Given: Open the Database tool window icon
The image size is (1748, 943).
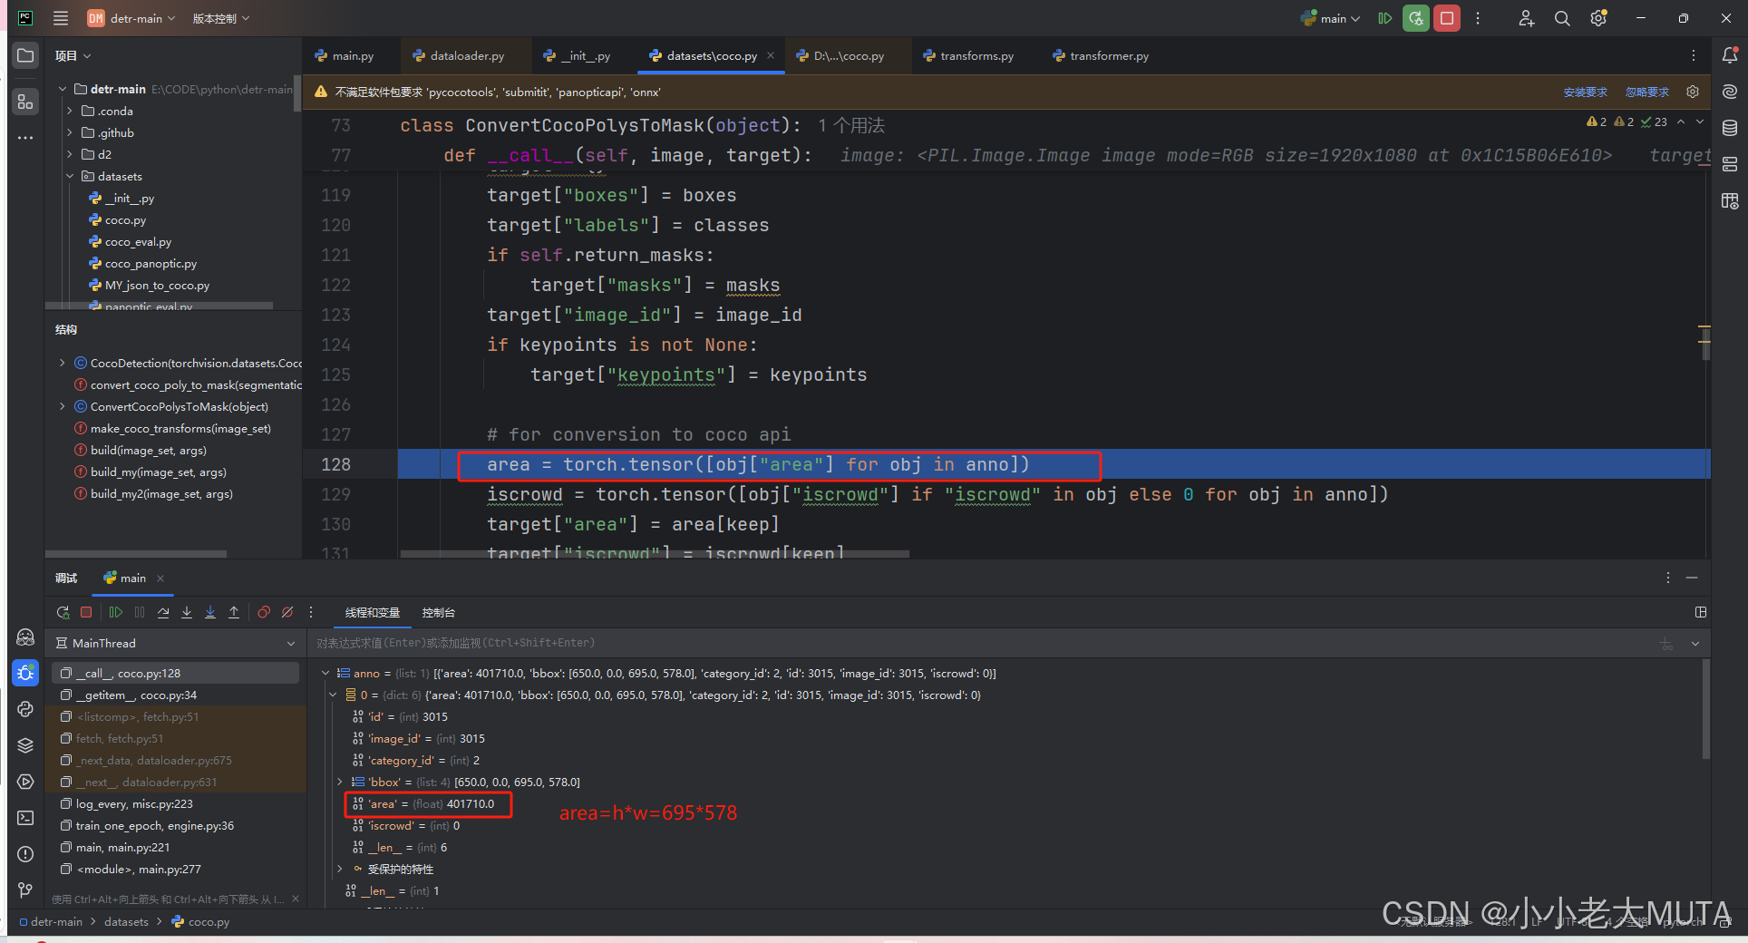Looking at the screenshot, I should click(1730, 128).
